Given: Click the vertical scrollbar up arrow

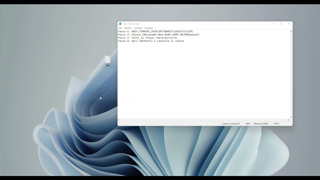Looking at the screenshot, I should coord(291,31).
